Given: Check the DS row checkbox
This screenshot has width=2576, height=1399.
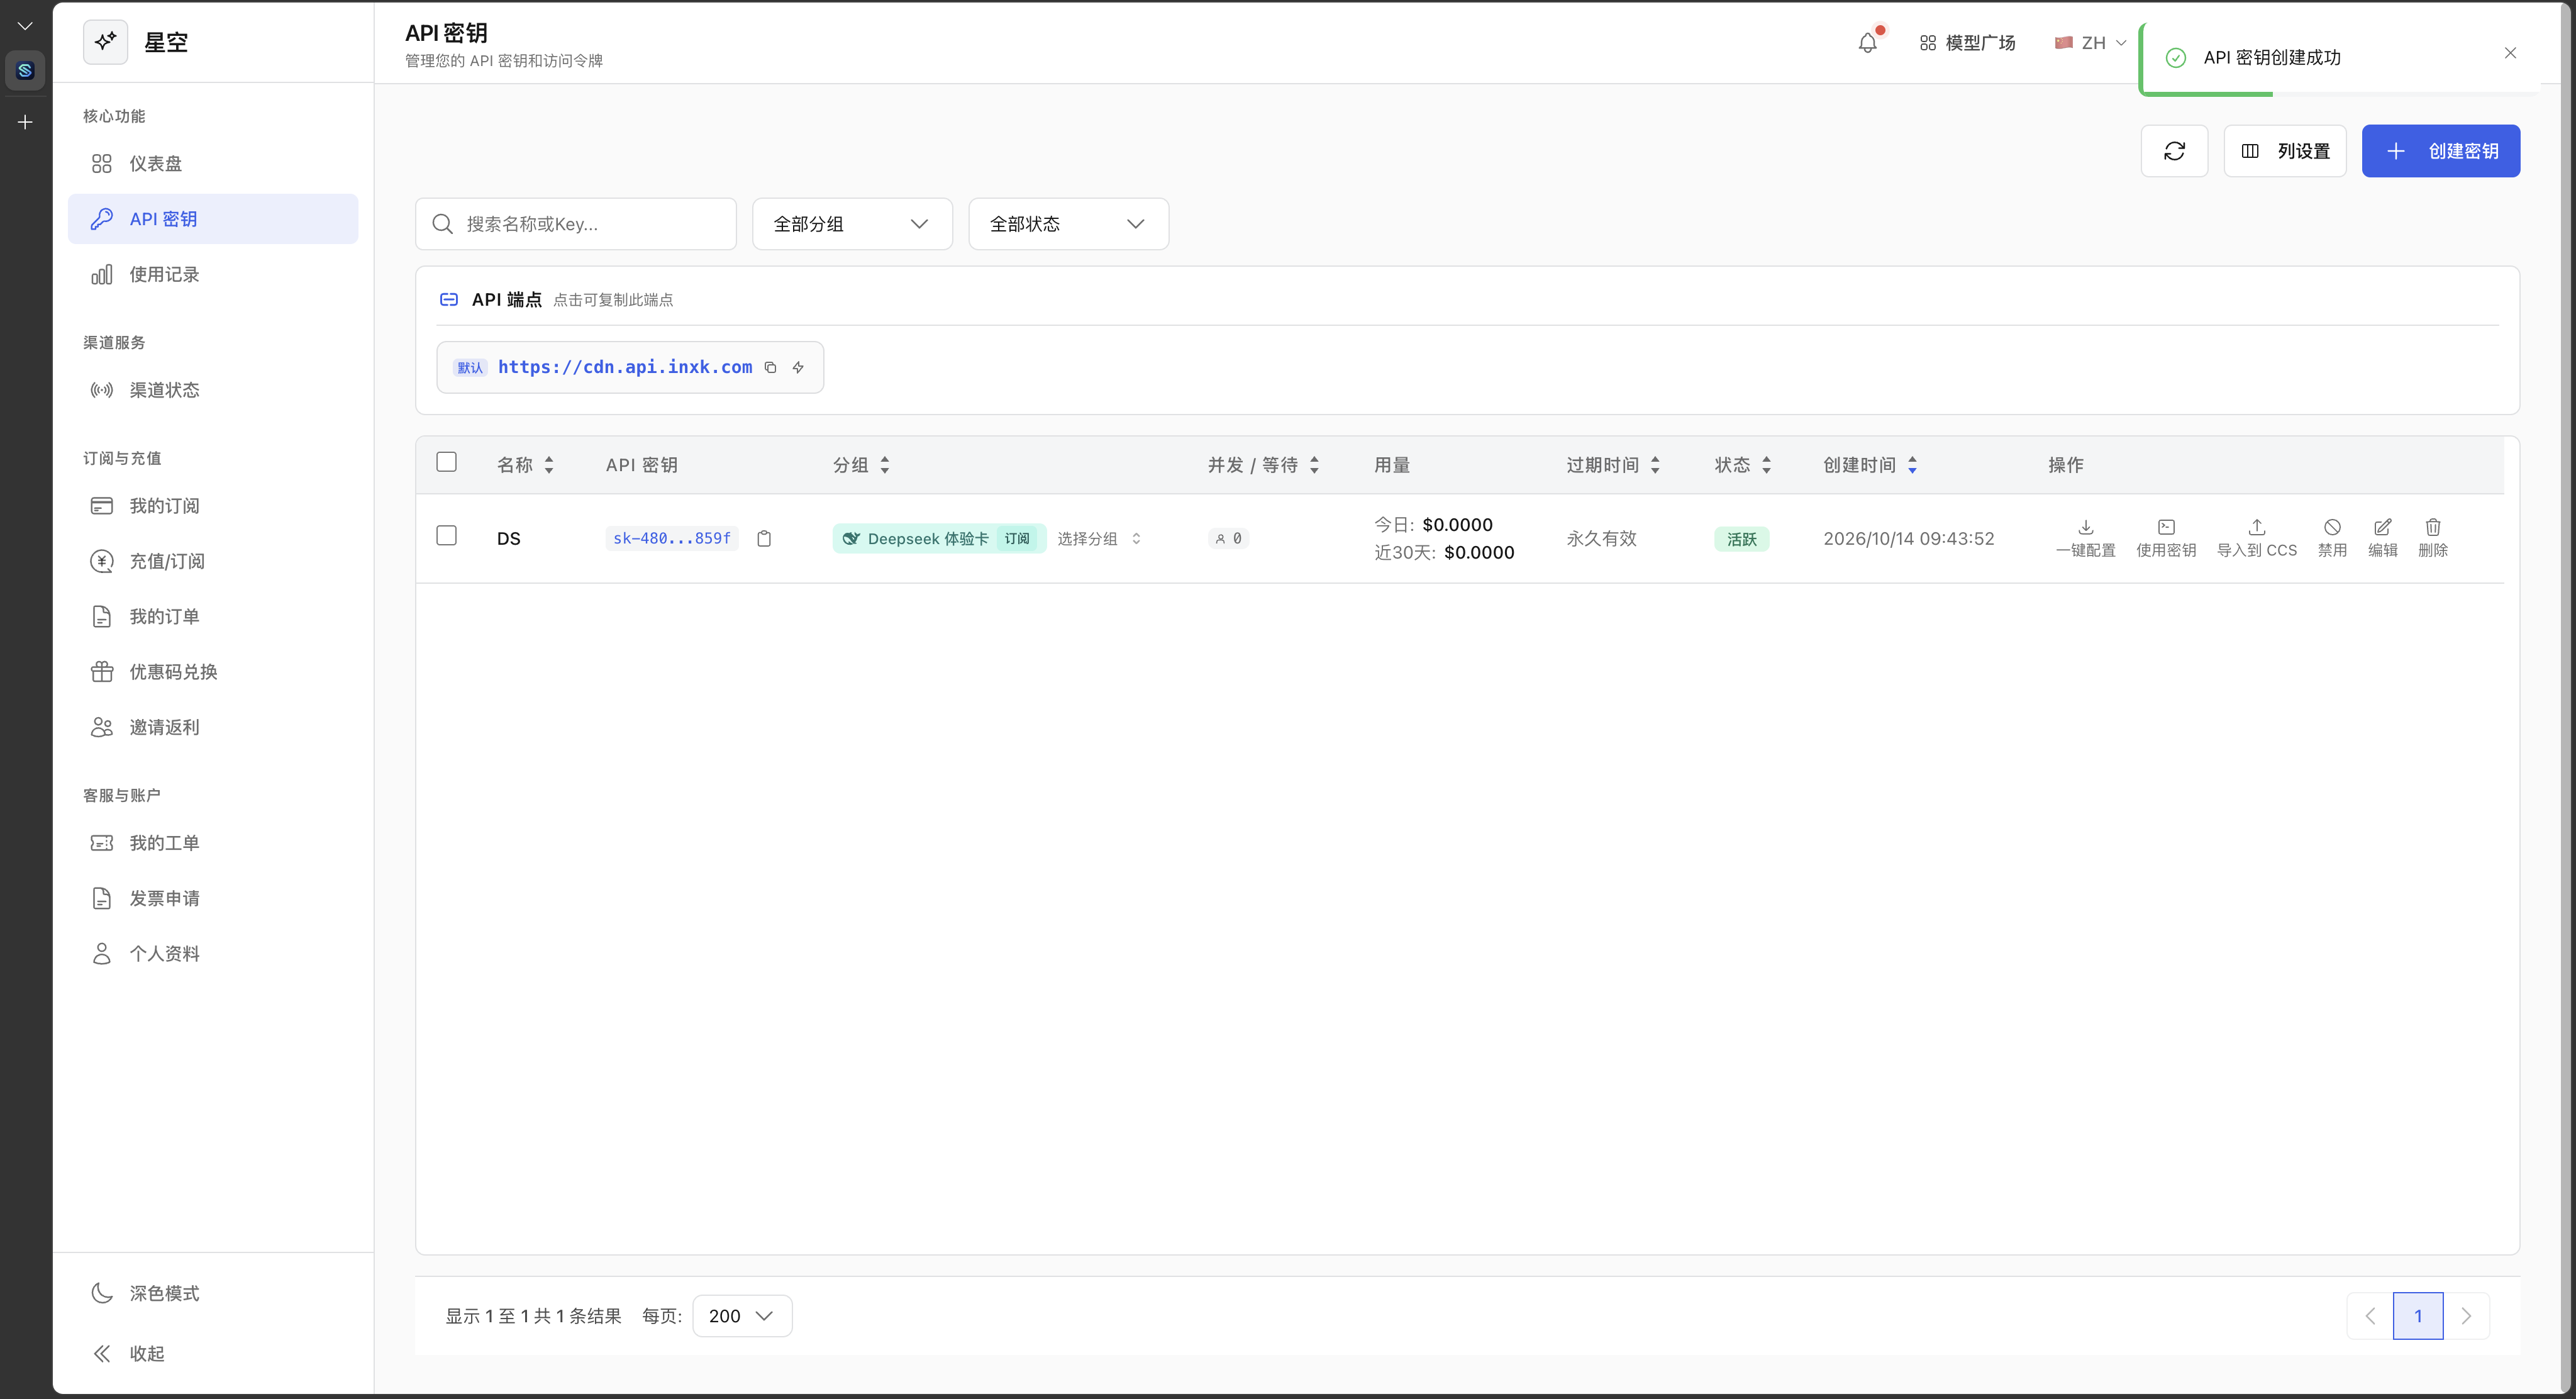Looking at the screenshot, I should 447,536.
